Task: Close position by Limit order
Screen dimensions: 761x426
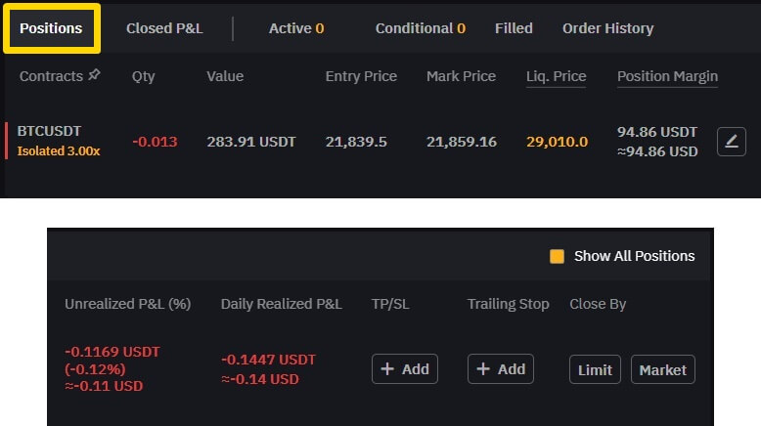Action: (595, 369)
